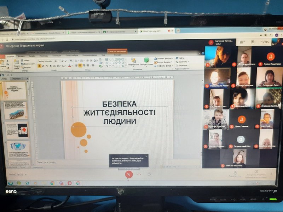
Task: Click the Menko Veronika participant tile
Action: (x=239, y=159)
